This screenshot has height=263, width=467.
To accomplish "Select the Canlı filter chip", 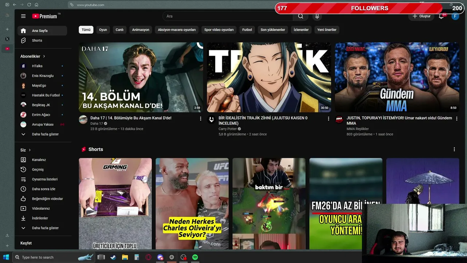I will 120,30.
